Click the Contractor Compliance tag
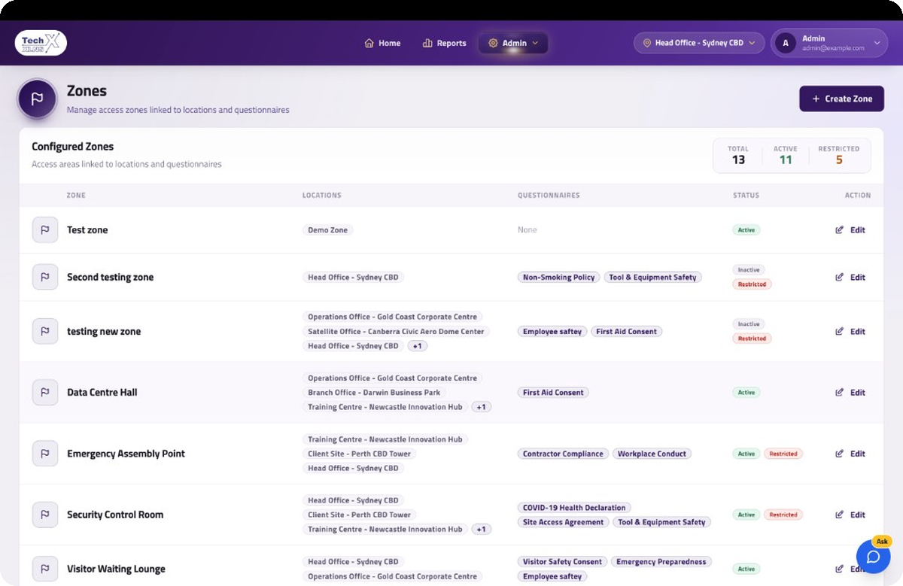The image size is (903, 586). (563, 454)
